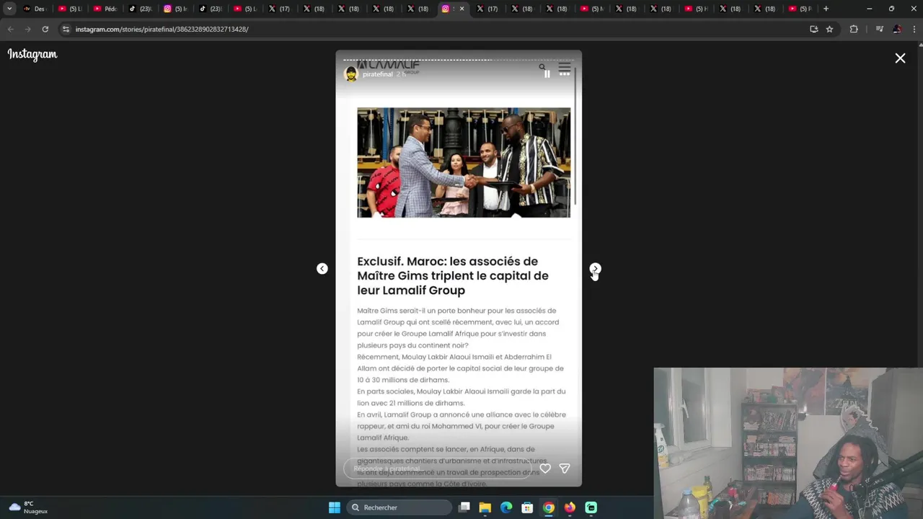This screenshot has width=923, height=519.
Task: Switch to the '(5) P' YouTube tab
Action: coord(800,9)
